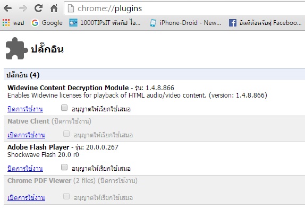Reload the page with the refresh icon
This screenshot has height=210, width=305.
(38, 8)
